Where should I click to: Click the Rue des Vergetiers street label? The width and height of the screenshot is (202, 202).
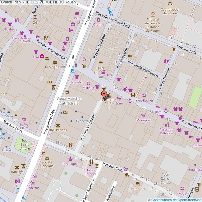(x=88, y=126)
